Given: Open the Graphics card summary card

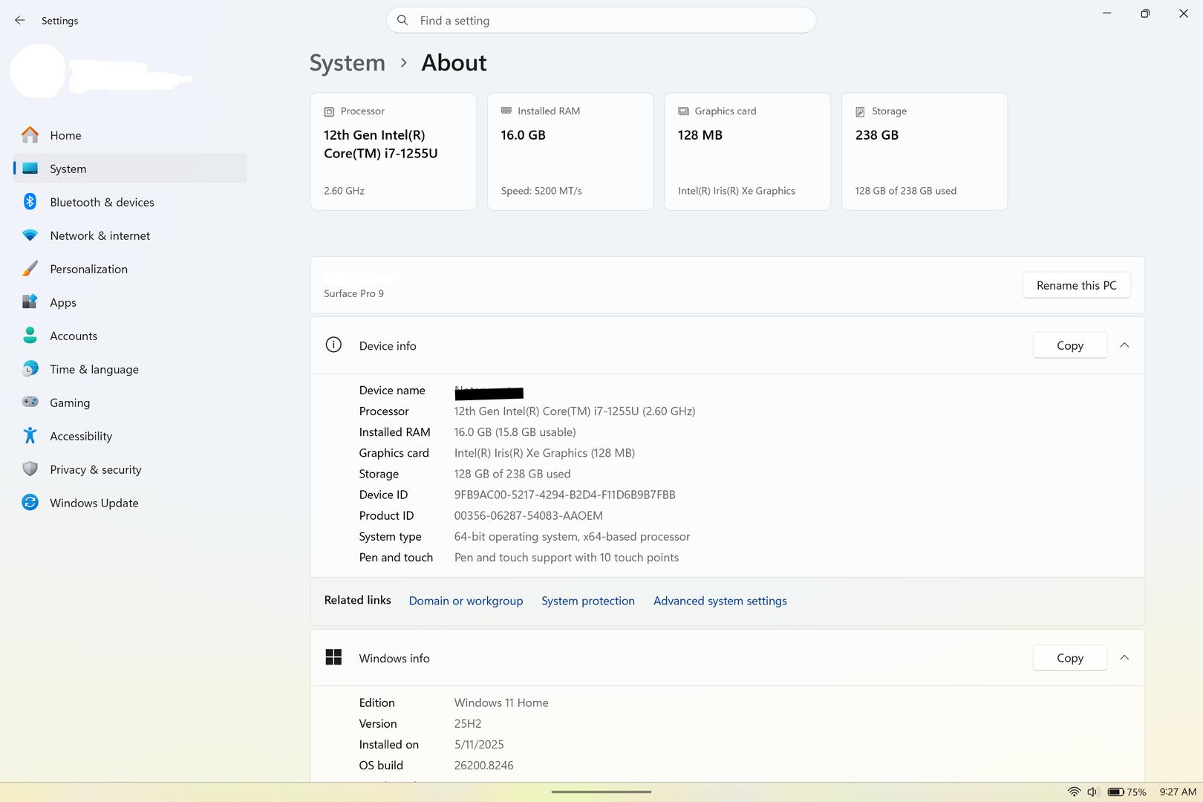Looking at the screenshot, I should point(747,151).
